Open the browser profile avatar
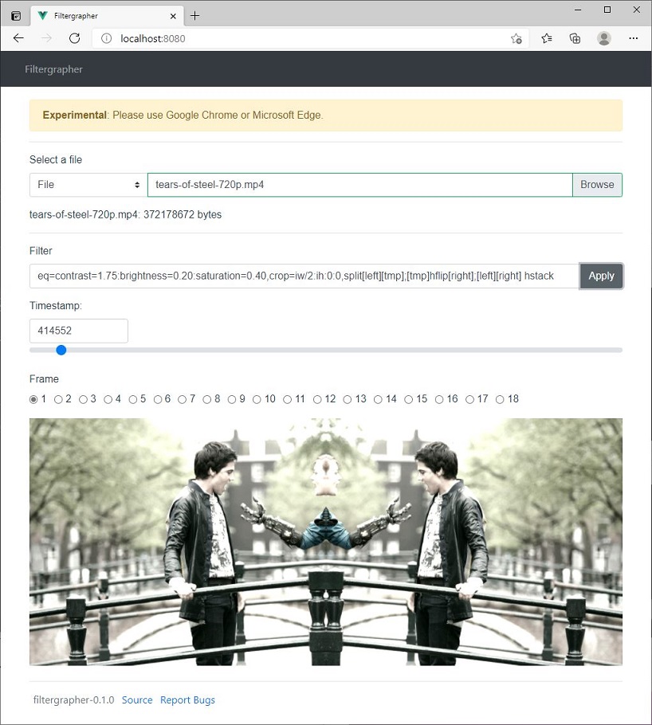 [604, 38]
